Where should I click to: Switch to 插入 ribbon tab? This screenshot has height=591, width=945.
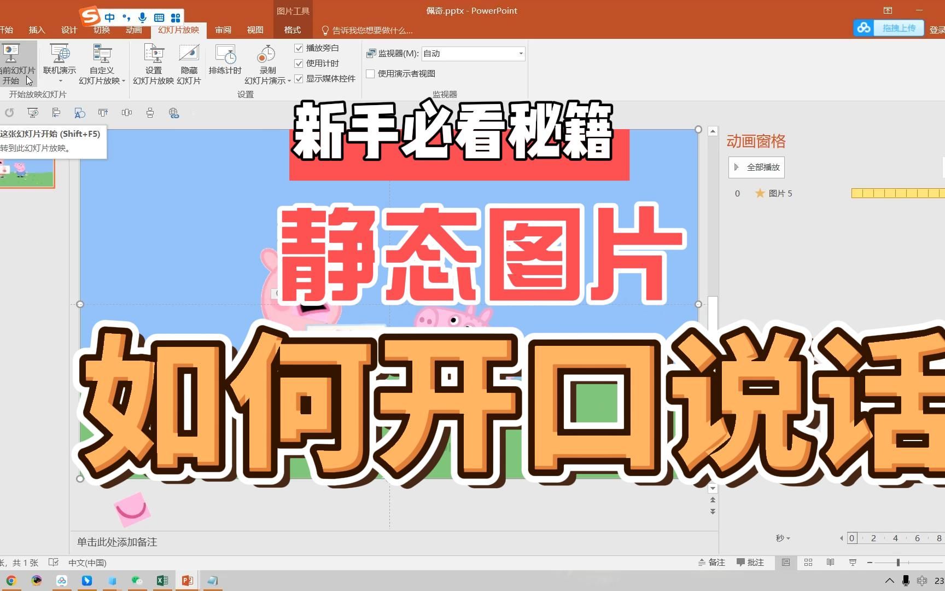(37, 30)
